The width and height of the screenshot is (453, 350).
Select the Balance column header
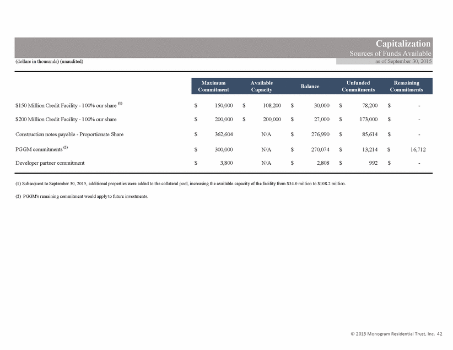tap(310, 86)
